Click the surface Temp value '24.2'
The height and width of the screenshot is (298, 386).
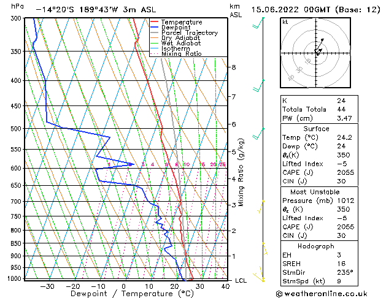[x=344, y=137]
